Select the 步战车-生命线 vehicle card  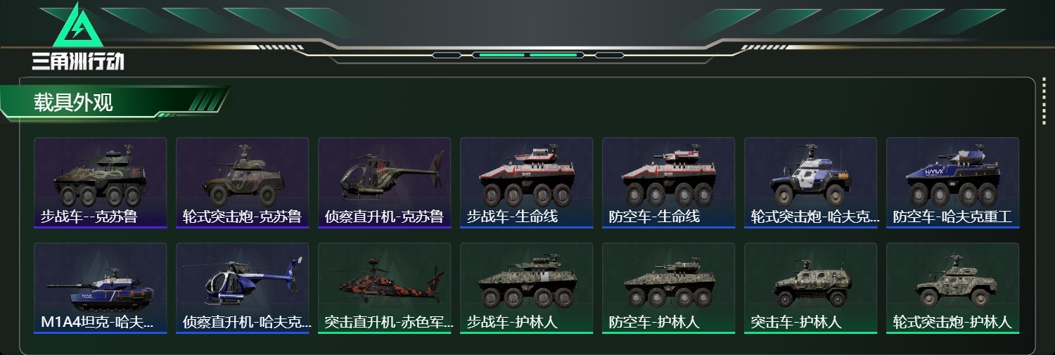point(527,183)
